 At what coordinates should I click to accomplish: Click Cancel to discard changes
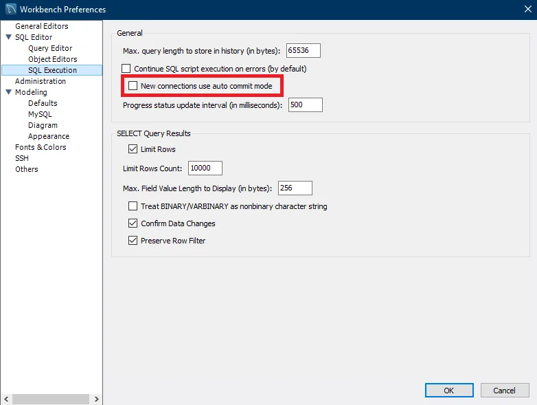click(x=504, y=391)
